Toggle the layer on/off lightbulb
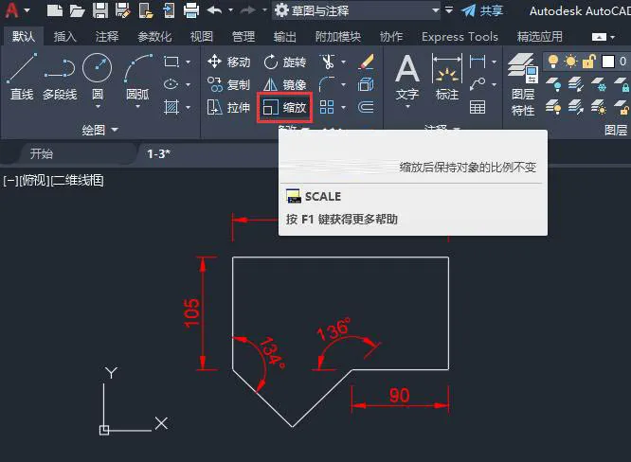The height and width of the screenshot is (462, 631). [553, 62]
